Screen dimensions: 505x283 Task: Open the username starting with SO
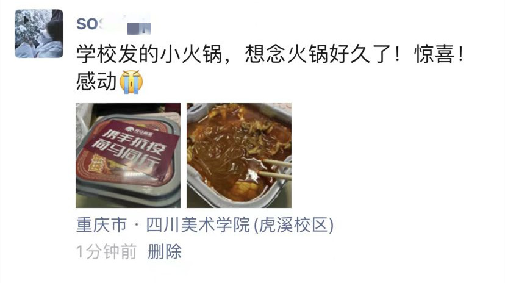[x=113, y=24]
